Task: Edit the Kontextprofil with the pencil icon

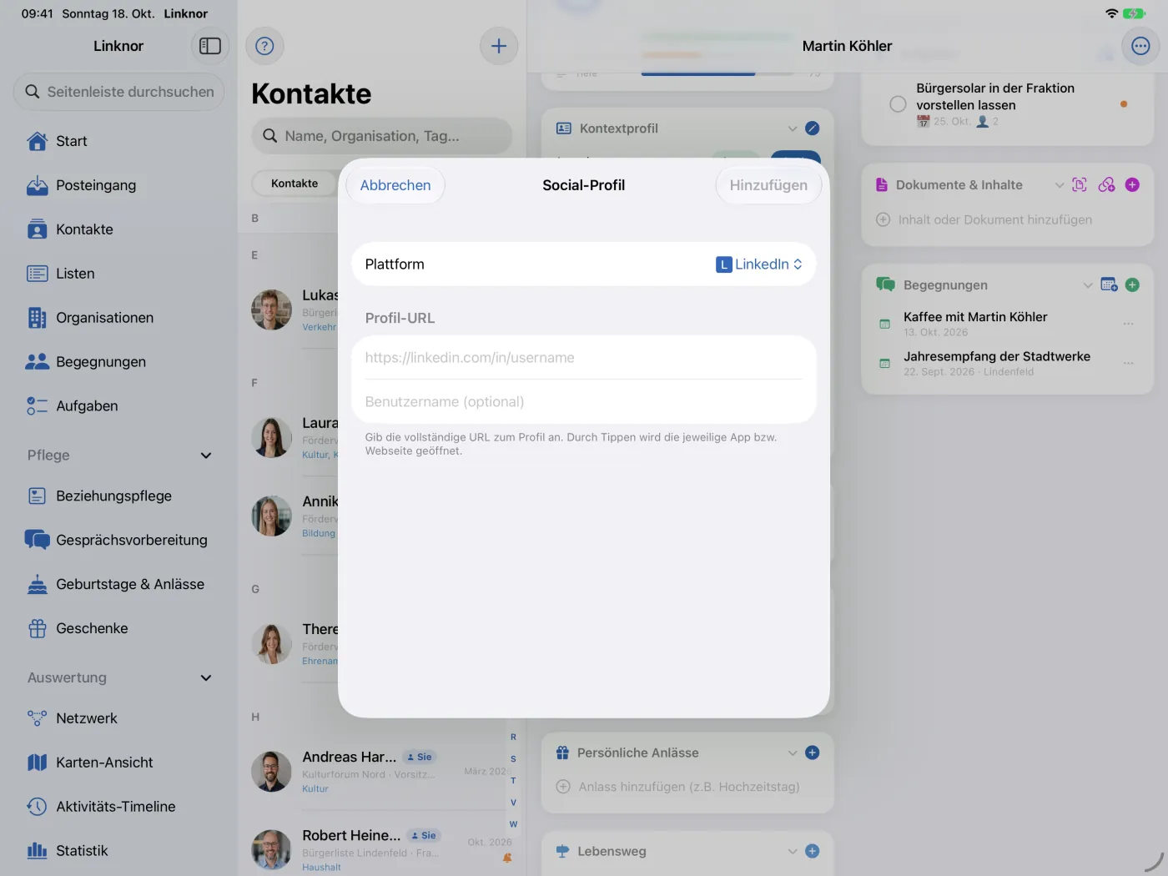Action: [x=813, y=128]
